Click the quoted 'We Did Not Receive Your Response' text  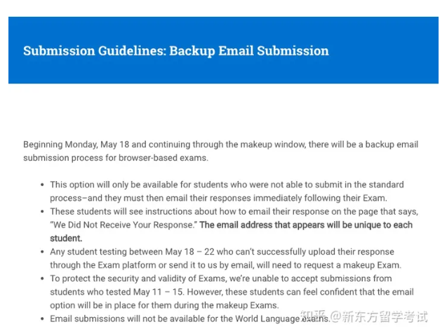point(124,225)
